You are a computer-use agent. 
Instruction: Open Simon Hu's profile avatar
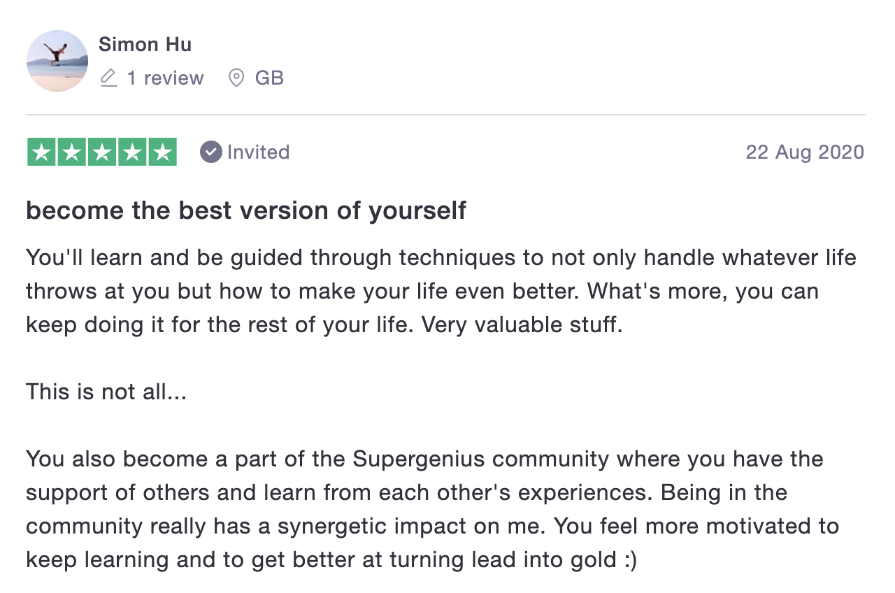[x=57, y=61]
